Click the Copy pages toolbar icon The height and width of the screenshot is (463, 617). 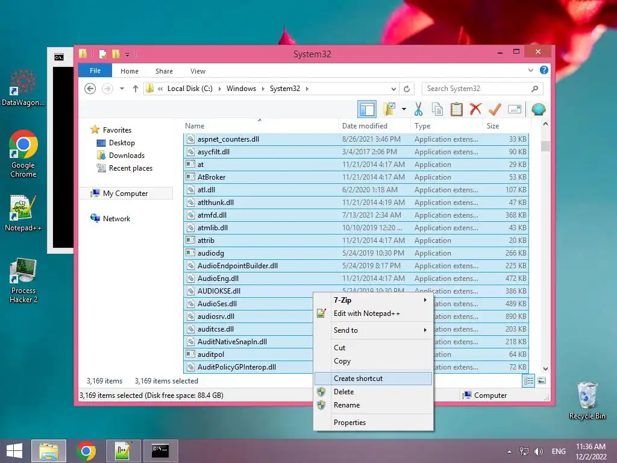tap(437, 109)
